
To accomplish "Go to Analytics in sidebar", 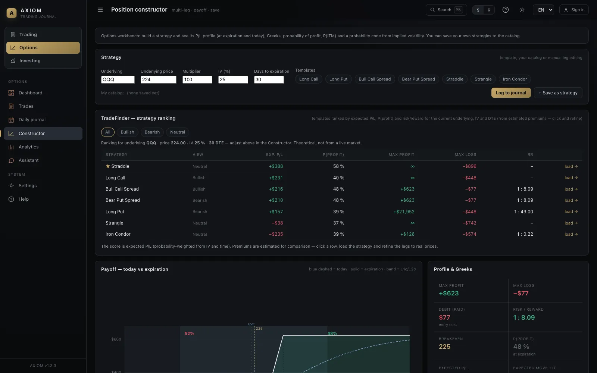I will coord(43,147).
